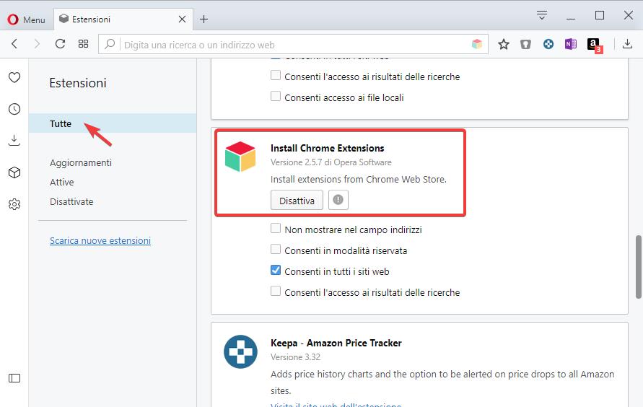
Task: Open the Opera Menu button
Action: (x=26, y=19)
